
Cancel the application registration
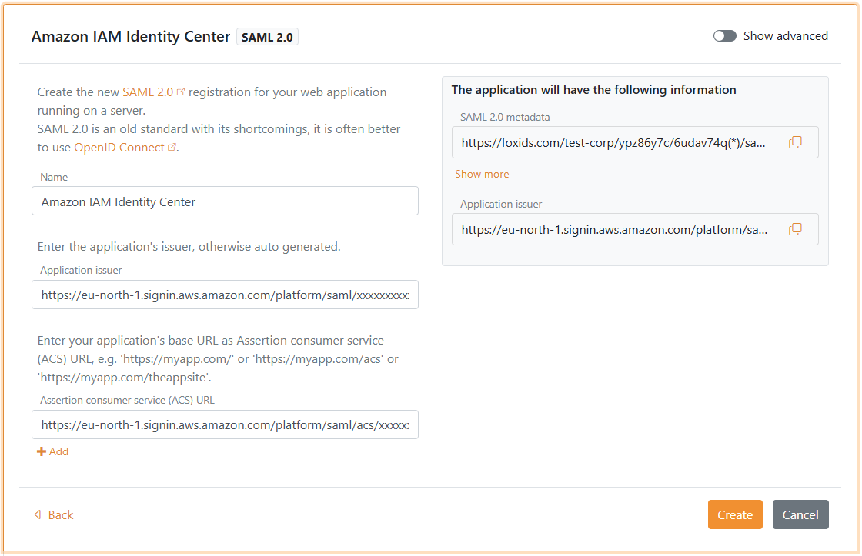(x=800, y=515)
